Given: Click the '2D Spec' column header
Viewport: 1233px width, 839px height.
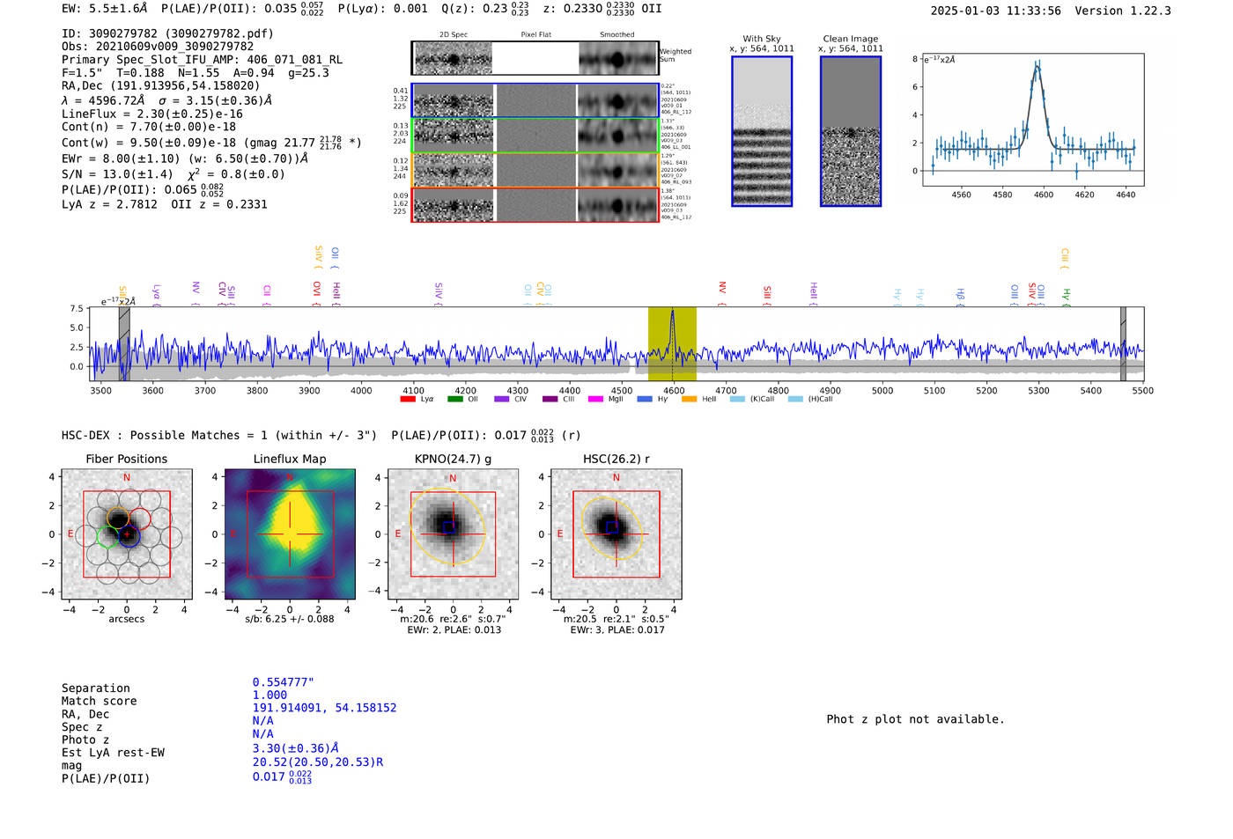Looking at the screenshot, I should 454,34.
